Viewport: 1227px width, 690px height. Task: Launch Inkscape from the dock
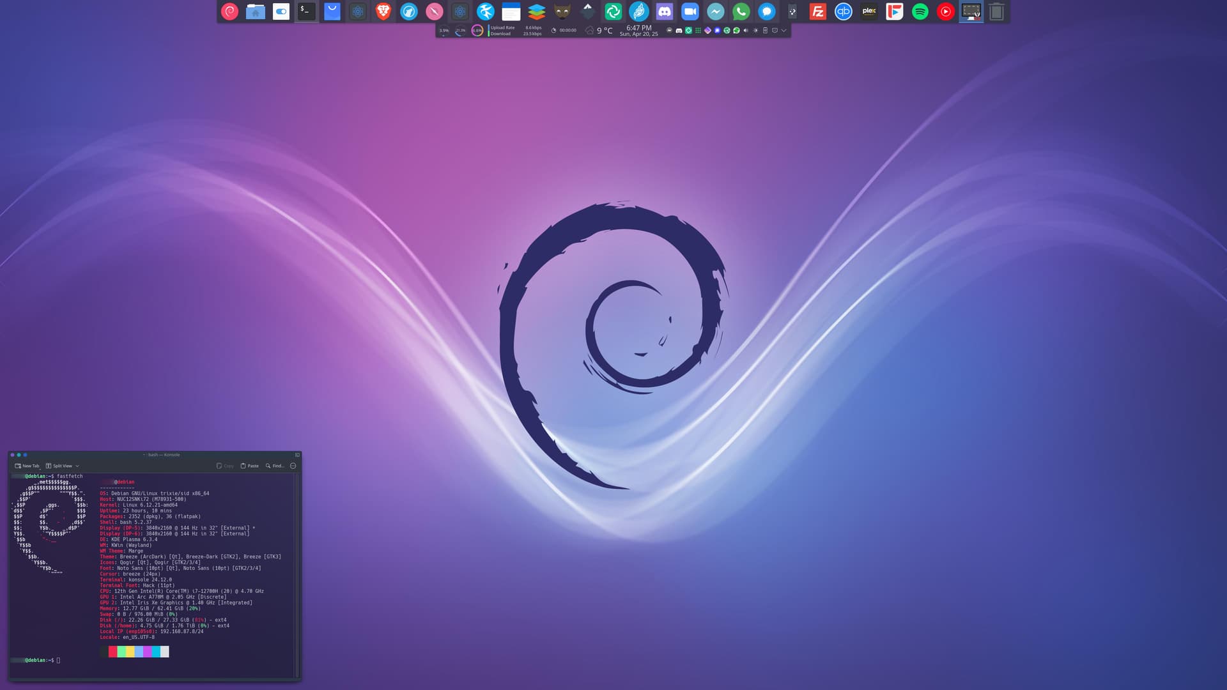tap(588, 11)
